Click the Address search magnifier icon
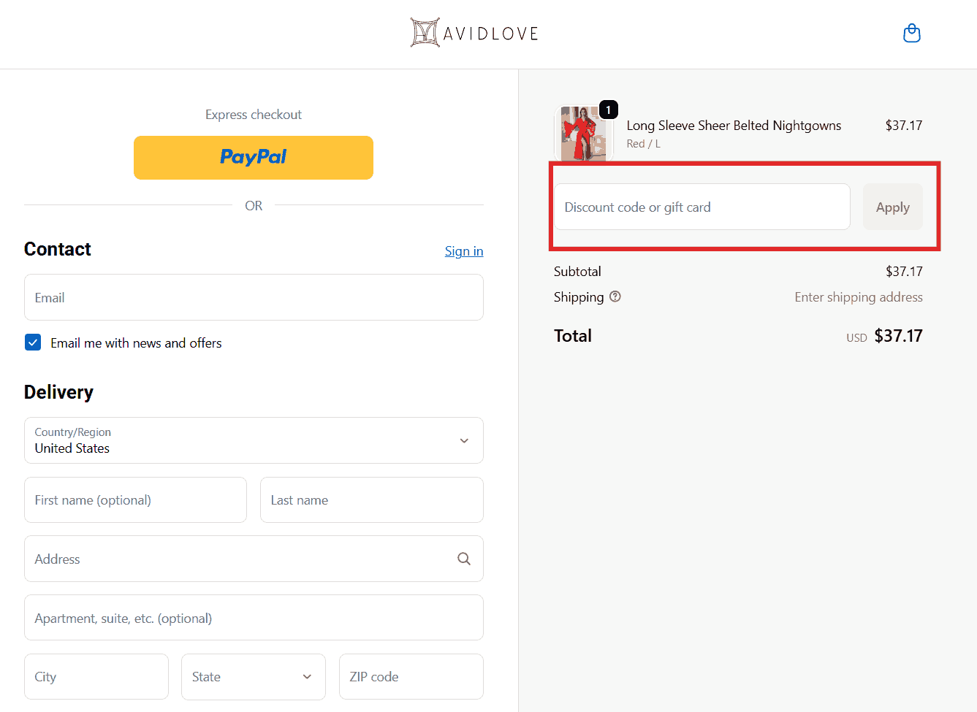The width and height of the screenshot is (977, 712). click(463, 559)
